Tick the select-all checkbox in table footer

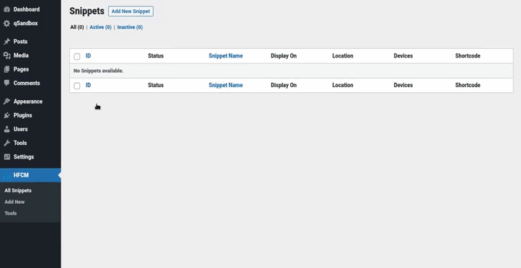(76, 86)
